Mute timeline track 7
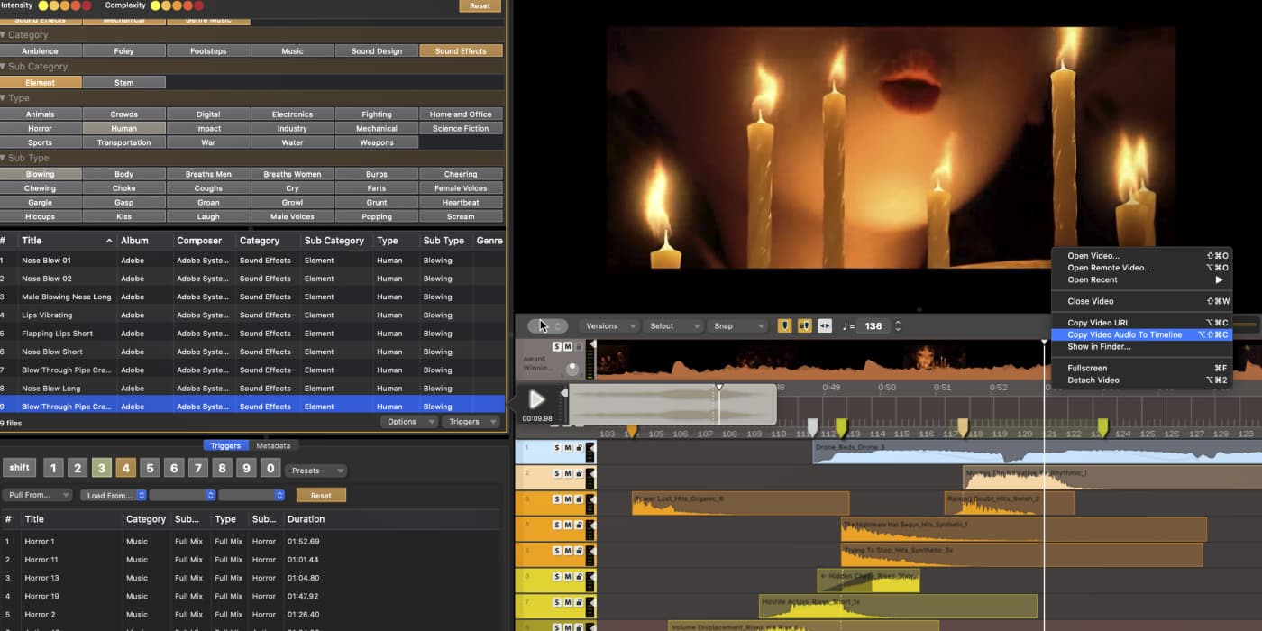This screenshot has width=1262, height=631. tap(568, 600)
